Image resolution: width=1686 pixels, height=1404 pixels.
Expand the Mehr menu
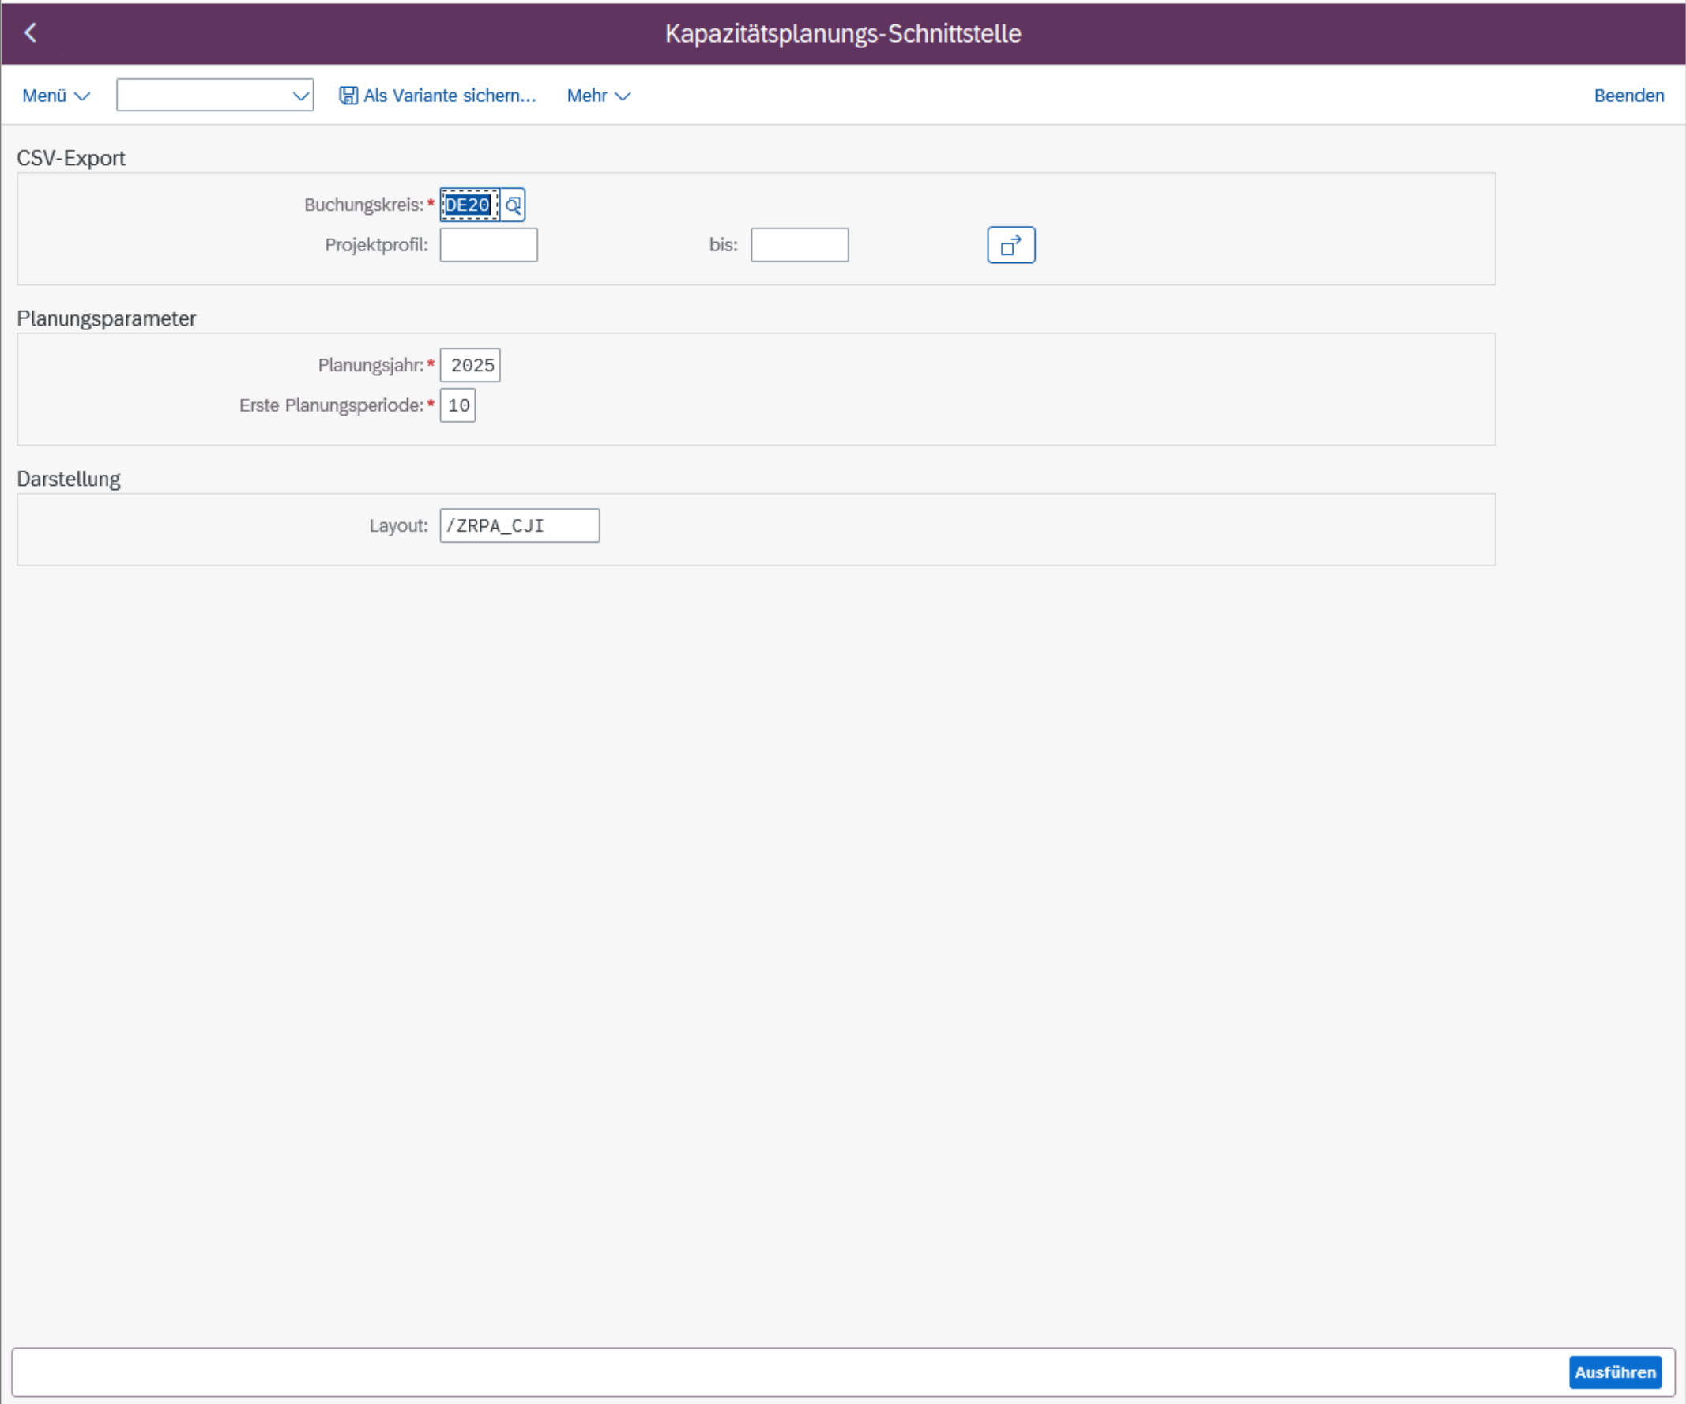(598, 96)
